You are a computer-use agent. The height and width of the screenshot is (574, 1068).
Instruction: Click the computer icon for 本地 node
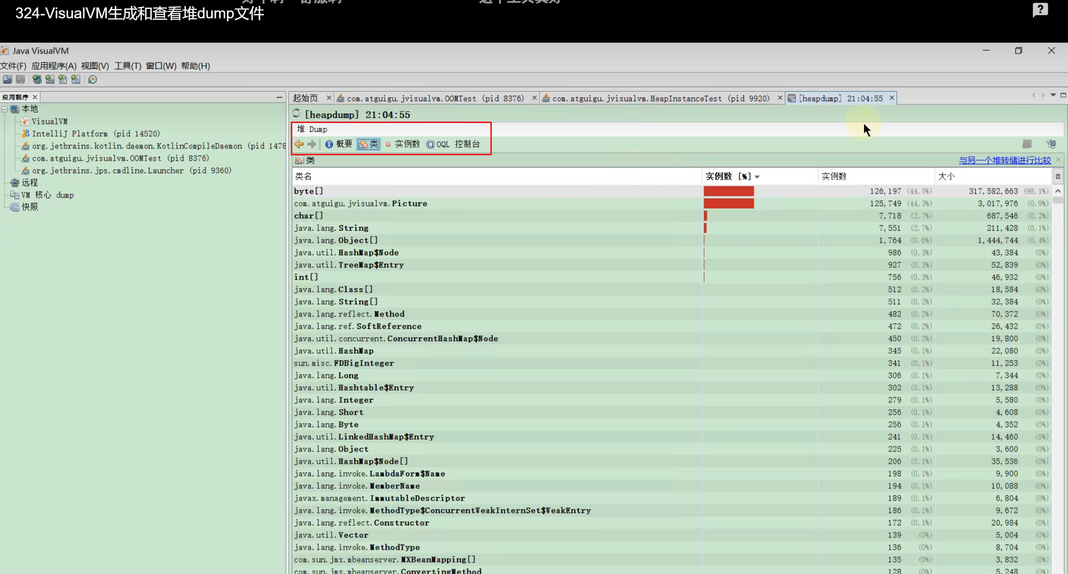[x=15, y=109]
